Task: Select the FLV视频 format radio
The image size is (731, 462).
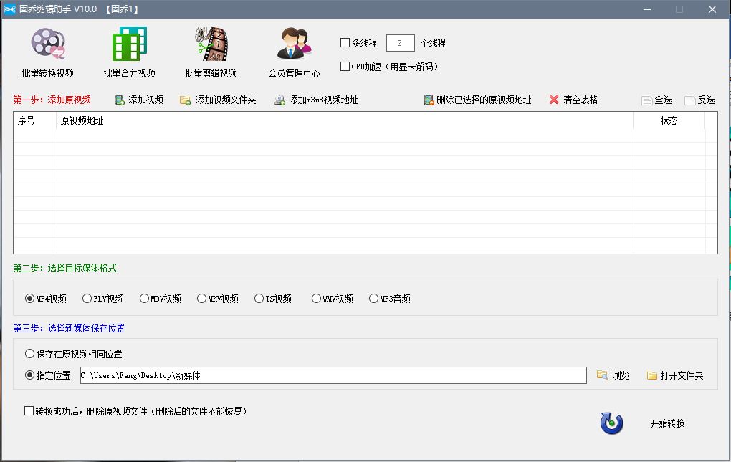Action: [87, 298]
